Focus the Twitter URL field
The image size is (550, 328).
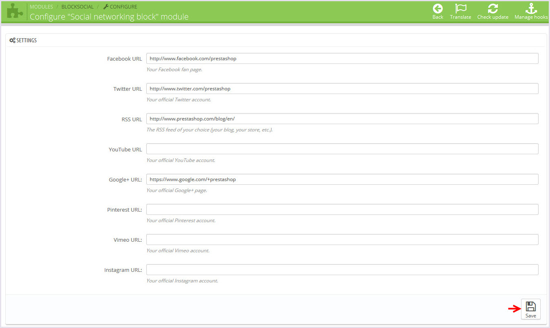(x=342, y=89)
